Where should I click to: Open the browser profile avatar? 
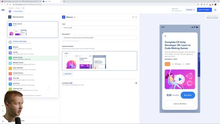[x=216, y=4]
